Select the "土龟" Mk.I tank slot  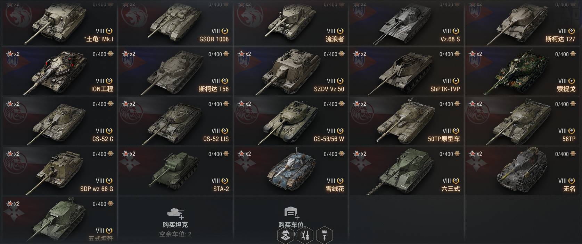[59, 23]
